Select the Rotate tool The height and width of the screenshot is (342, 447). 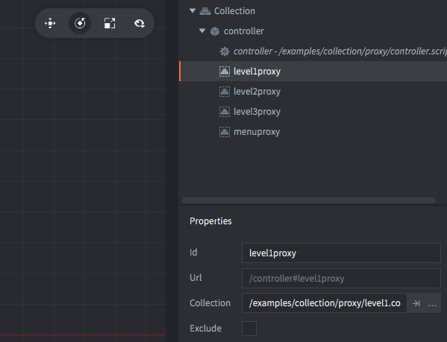tap(80, 23)
